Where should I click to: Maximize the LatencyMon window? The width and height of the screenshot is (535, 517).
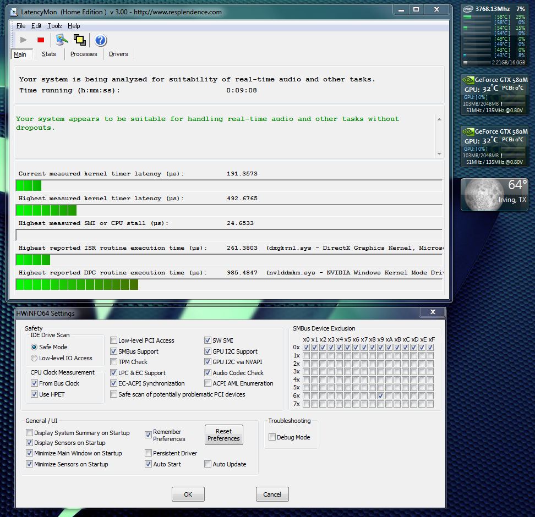[x=416, y=9]
